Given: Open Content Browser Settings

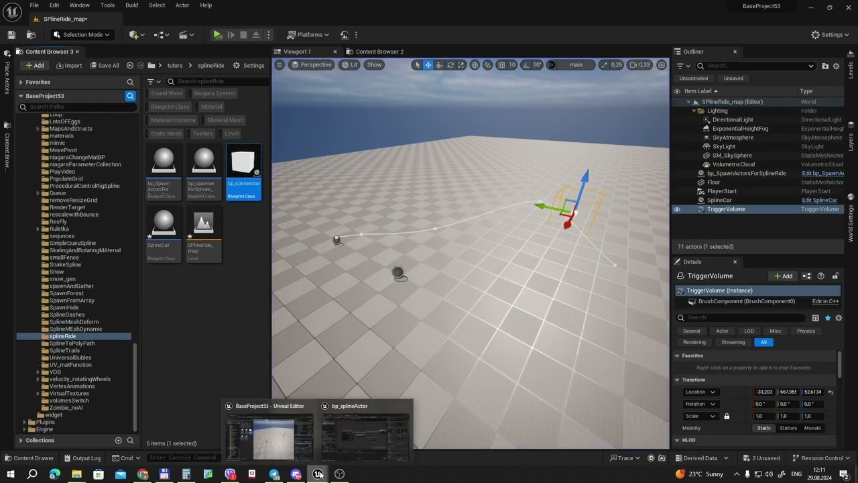Looking at the screenshot, I should pos(249,66).
